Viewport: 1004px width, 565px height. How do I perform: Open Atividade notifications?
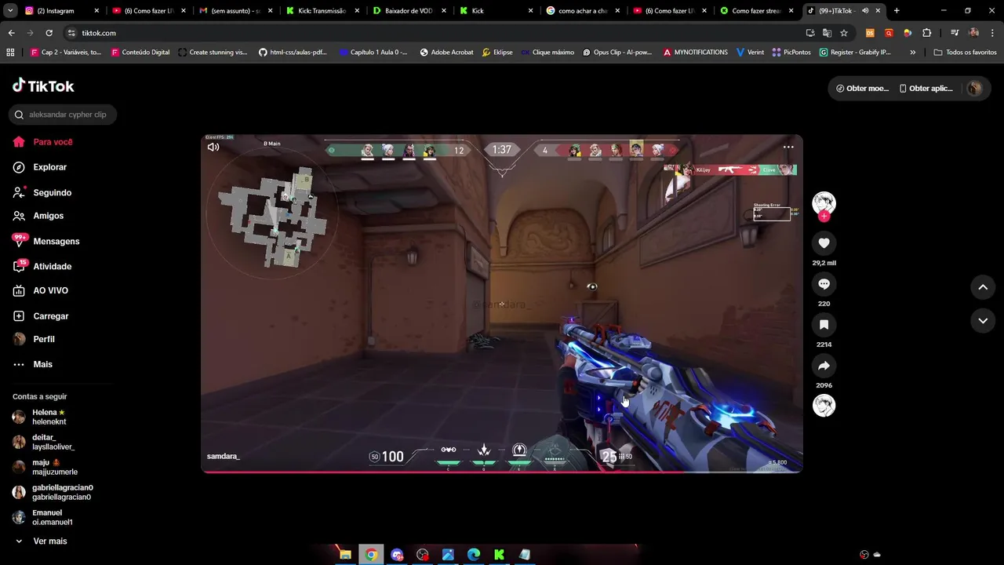[x=42, y=266]
